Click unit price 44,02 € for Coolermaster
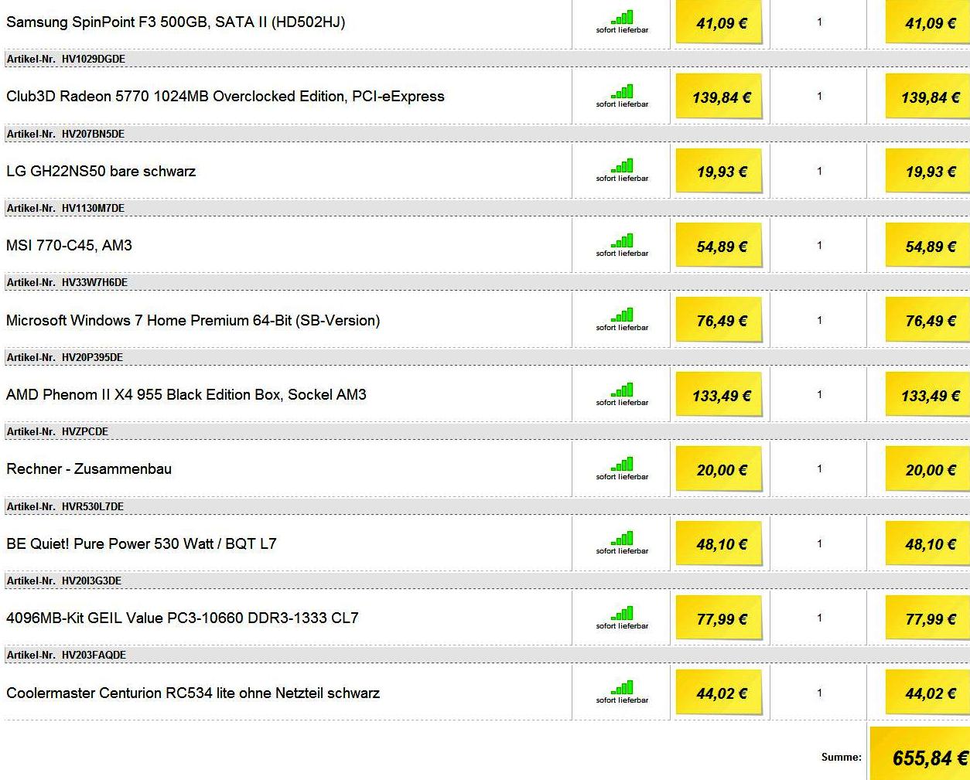 (719, 693)
